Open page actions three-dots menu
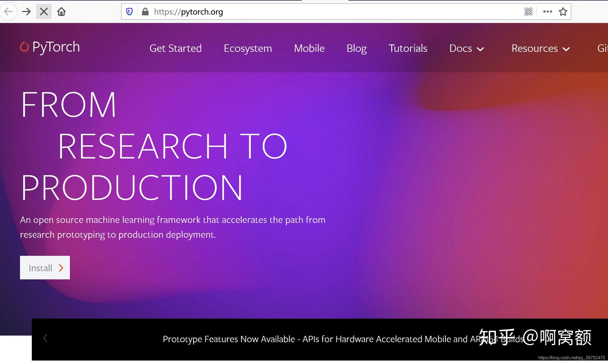 [x=547, y=12]
